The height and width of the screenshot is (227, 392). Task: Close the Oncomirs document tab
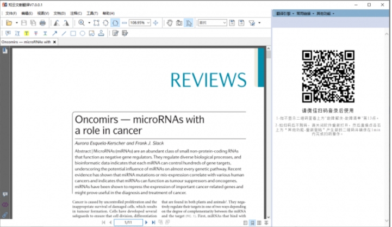[x=54, y=42]
